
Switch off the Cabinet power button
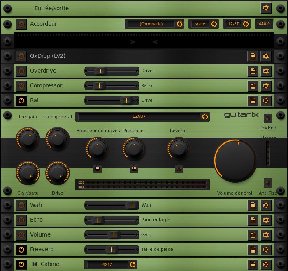point(21,264)
